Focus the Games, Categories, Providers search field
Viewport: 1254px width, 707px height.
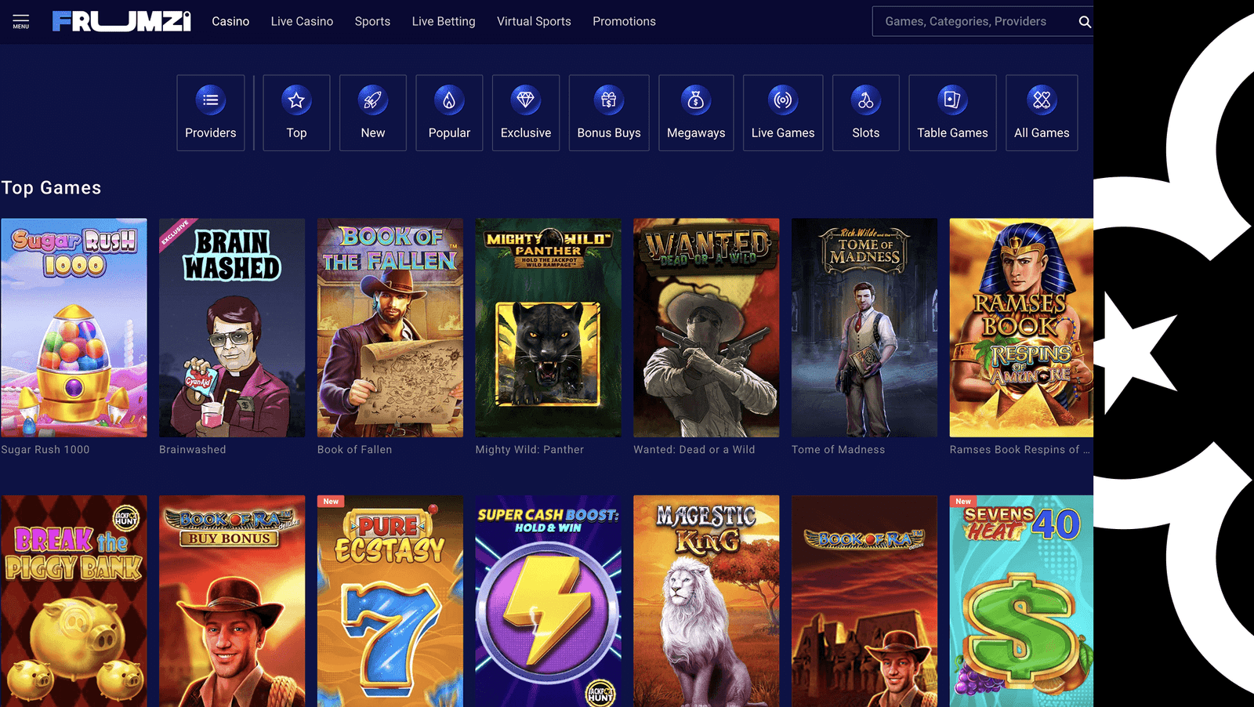click(x=972, y=21)
